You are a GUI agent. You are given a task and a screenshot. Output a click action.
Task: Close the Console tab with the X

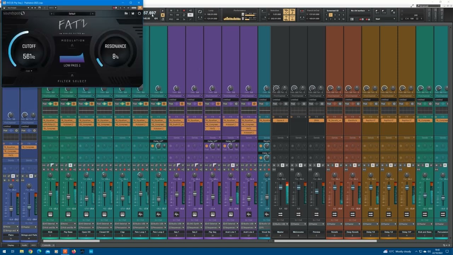53,245
